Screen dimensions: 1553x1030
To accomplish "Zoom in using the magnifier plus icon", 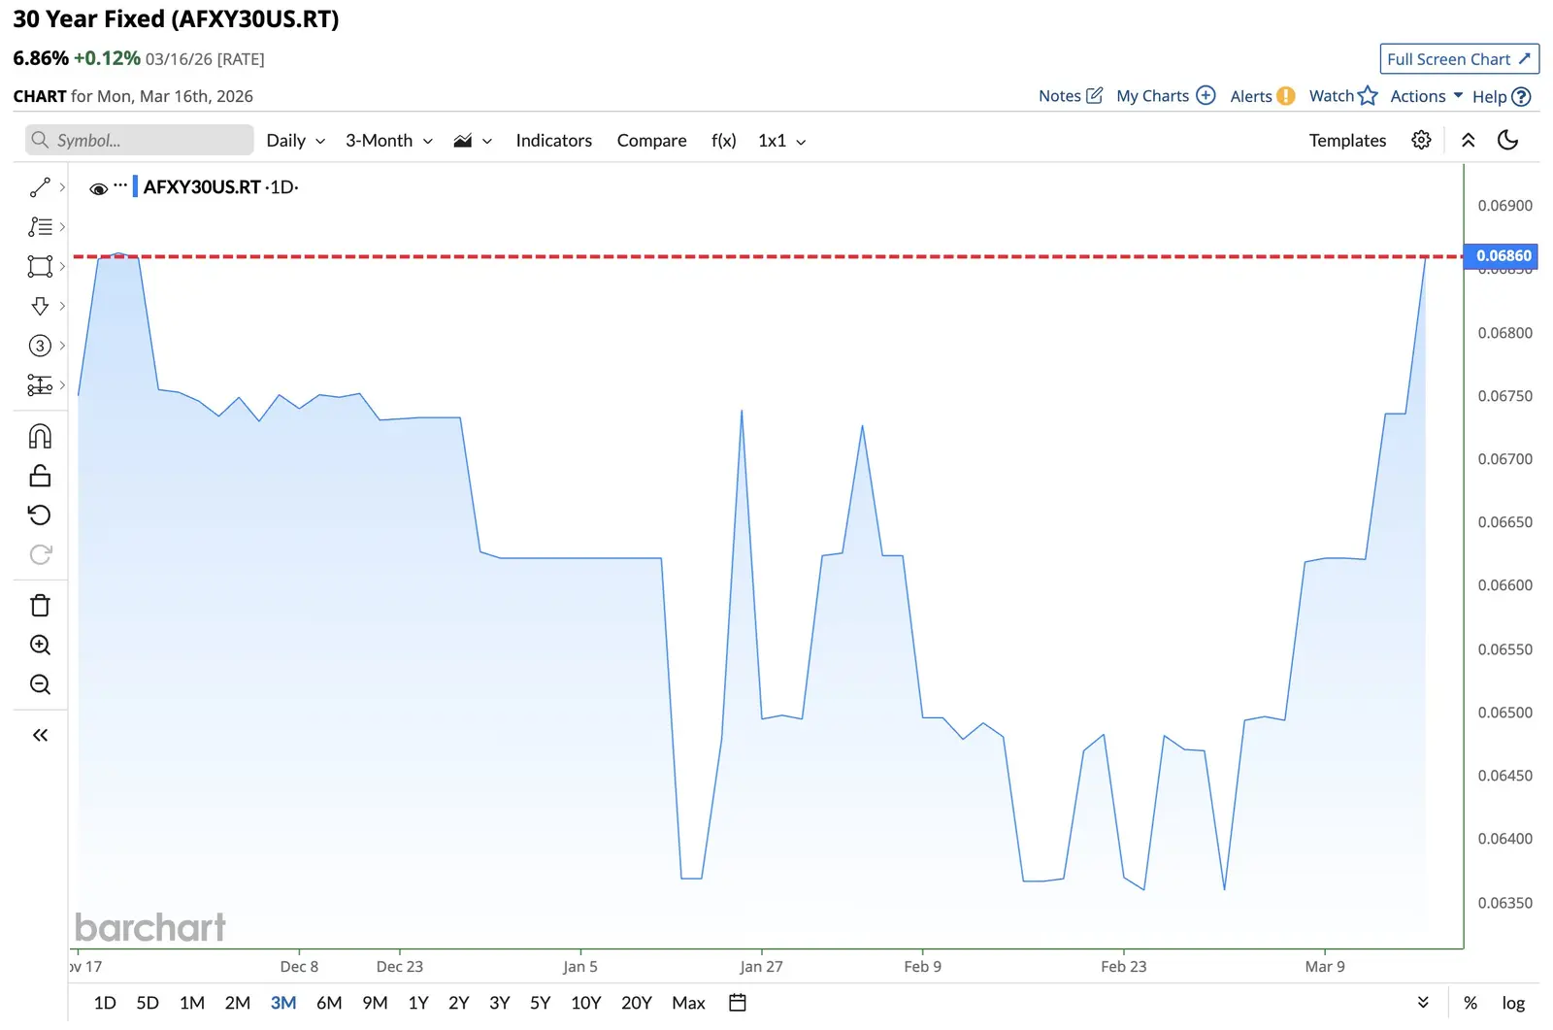I will point(40,646).
